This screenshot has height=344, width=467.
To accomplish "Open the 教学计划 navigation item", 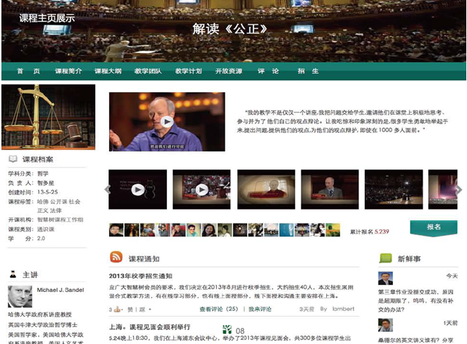I will (x=189, y=71).
